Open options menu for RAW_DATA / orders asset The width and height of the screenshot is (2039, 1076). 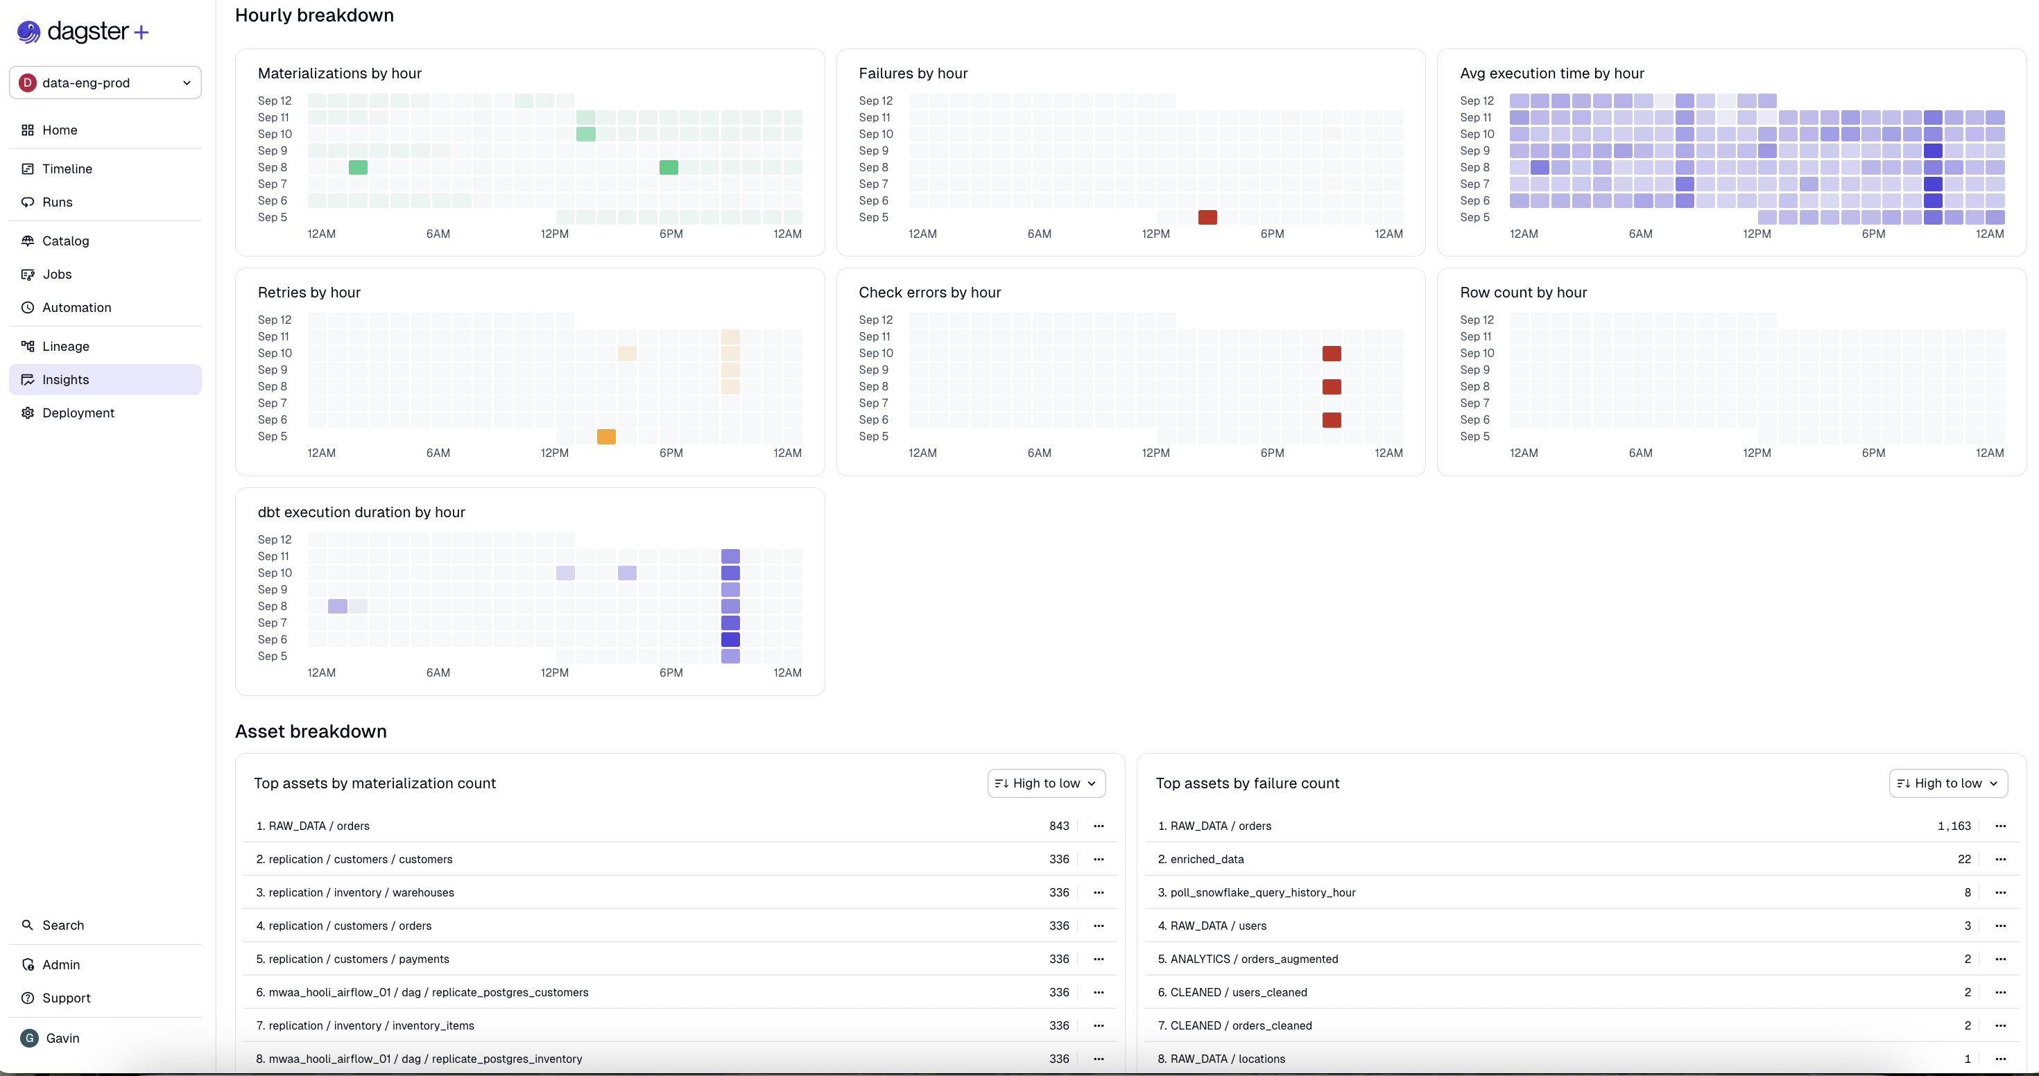pyautogui.click(x=1099, y=825)
